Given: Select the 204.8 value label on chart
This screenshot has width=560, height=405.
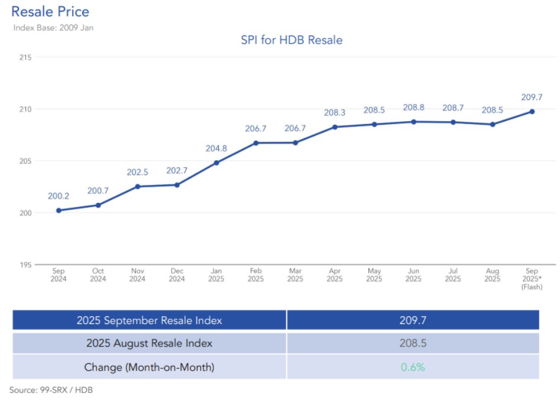Looking at the screenshot, I should coord(216,148).
